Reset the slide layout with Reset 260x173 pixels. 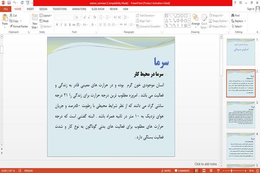point(44,21)
